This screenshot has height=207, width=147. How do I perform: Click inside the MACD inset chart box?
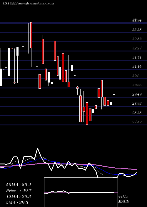pos(81,192)
